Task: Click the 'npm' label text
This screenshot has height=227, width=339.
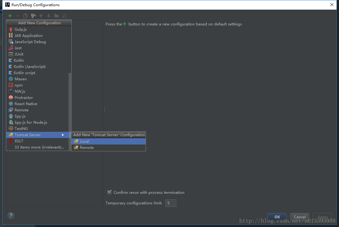Action: pyautogui.click(x=19, y=85)
